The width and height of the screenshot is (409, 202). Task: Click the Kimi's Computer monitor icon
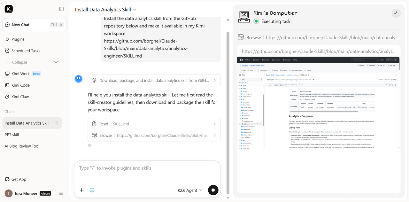click(x=244, y=17)
